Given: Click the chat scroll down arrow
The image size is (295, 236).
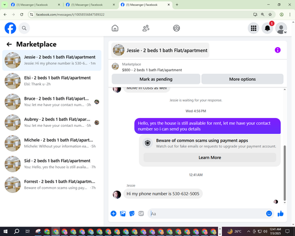Looking at the screenshot, I should [x=284, y=202].
